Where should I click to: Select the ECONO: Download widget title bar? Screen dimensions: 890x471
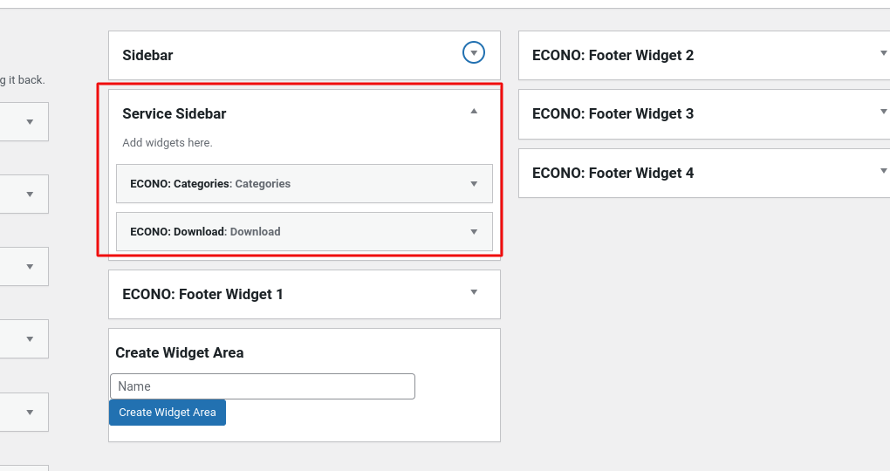[x=305, y=231]
